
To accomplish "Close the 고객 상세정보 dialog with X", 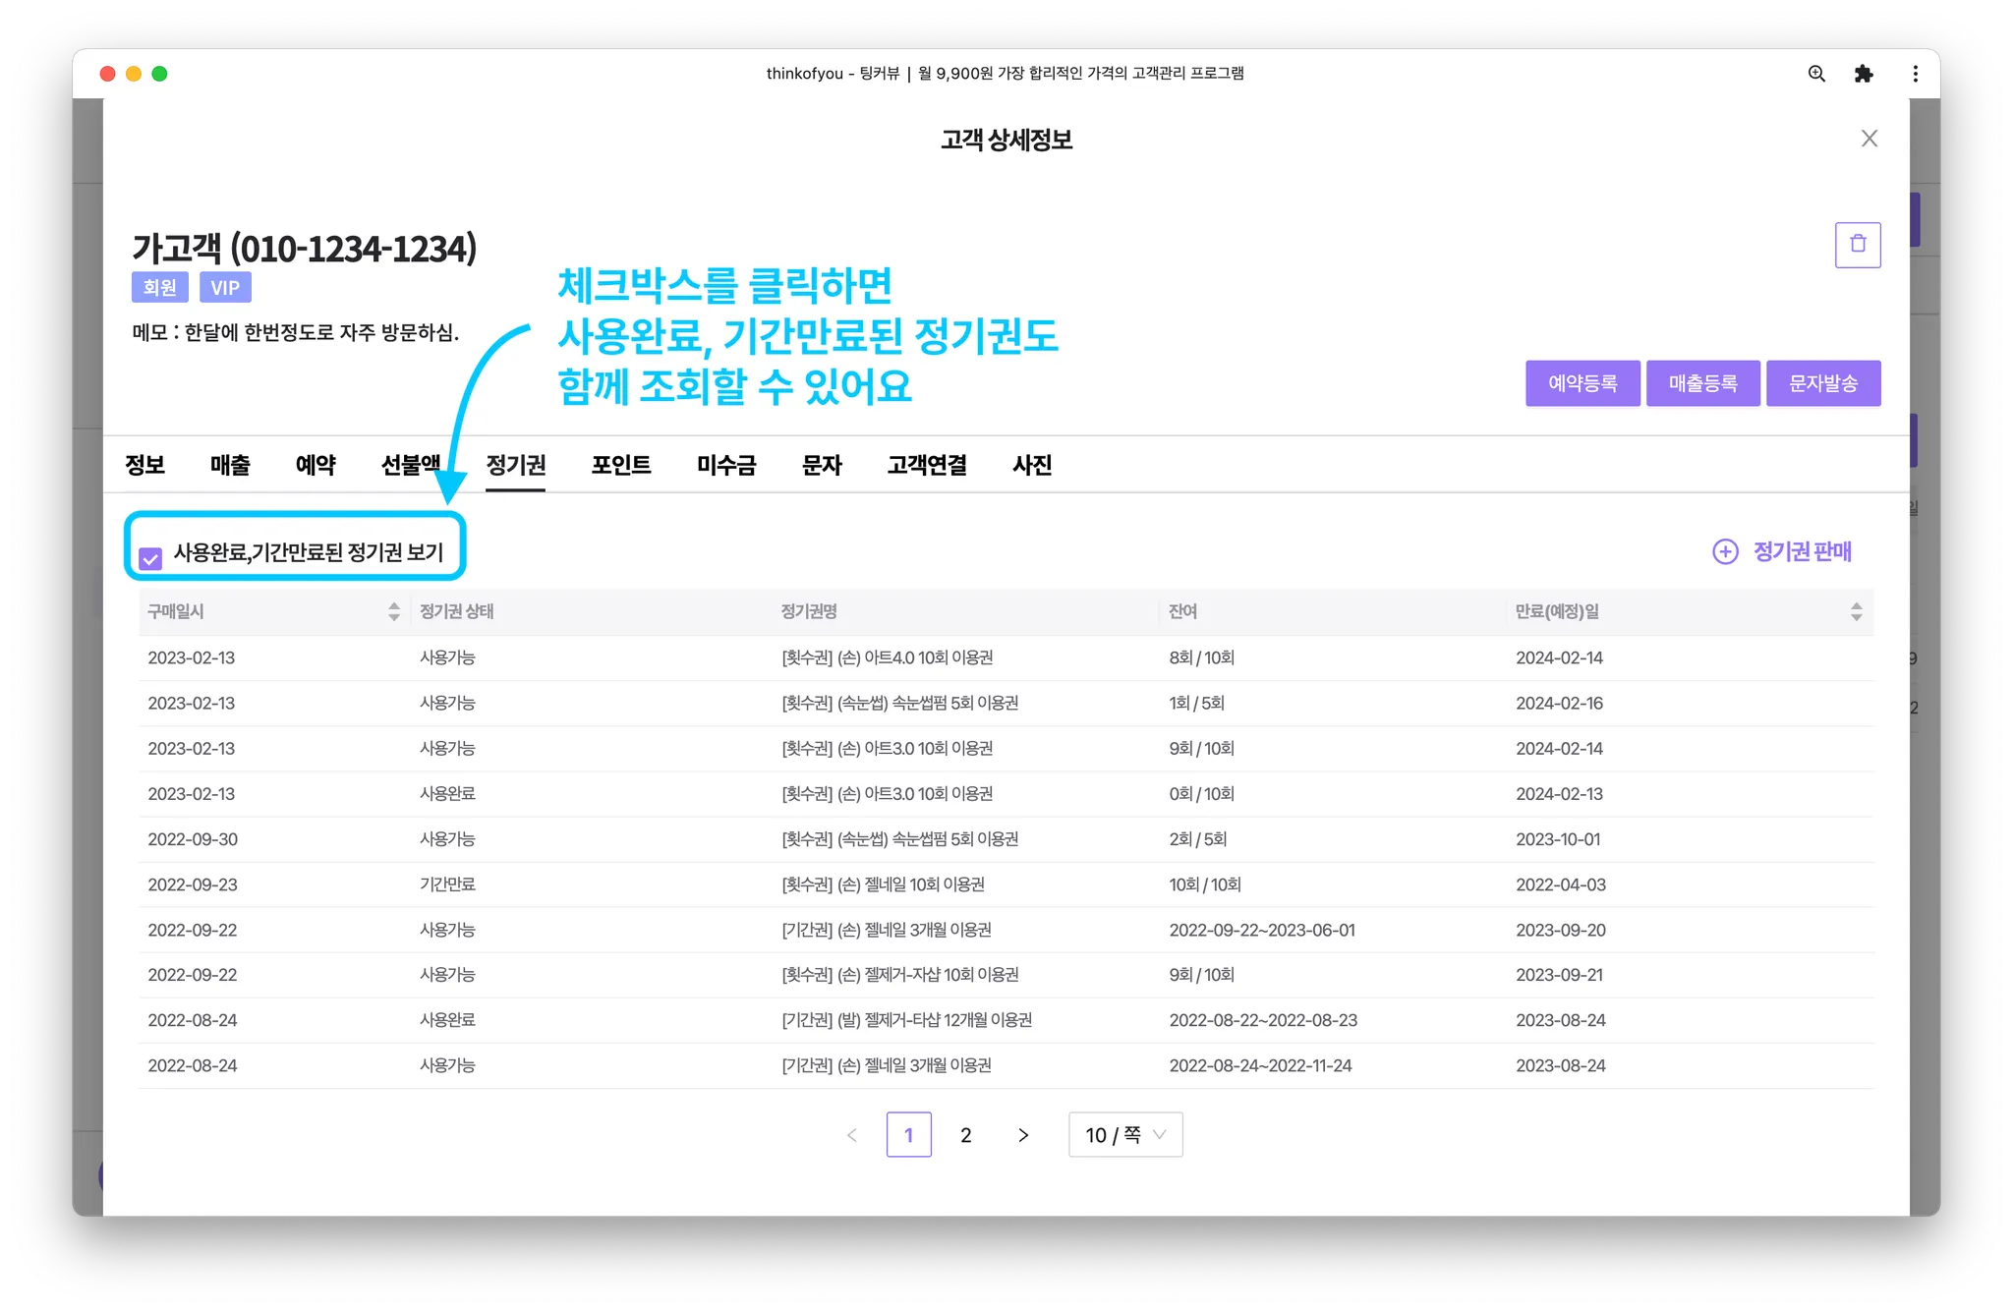I will tap(1869, 139).
